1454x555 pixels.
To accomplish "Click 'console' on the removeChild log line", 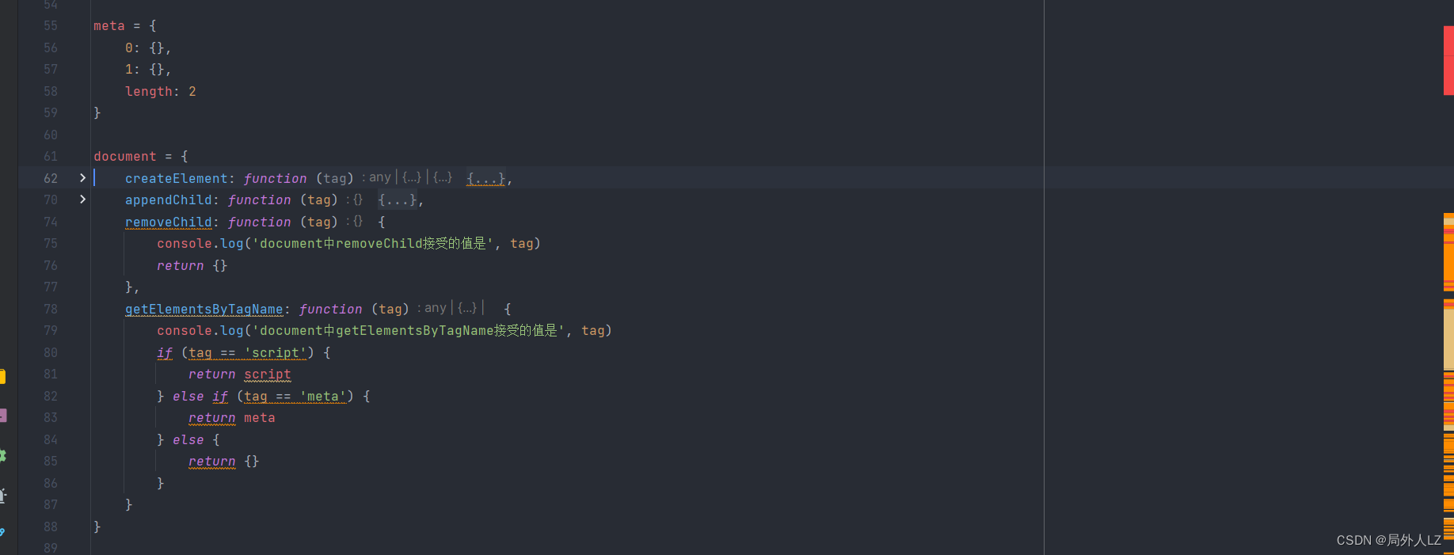I will tap(185, 244).
